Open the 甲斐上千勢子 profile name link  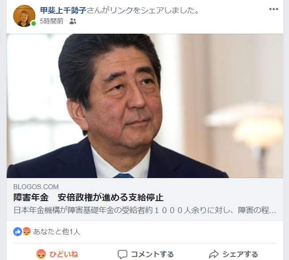pos(63,11)
